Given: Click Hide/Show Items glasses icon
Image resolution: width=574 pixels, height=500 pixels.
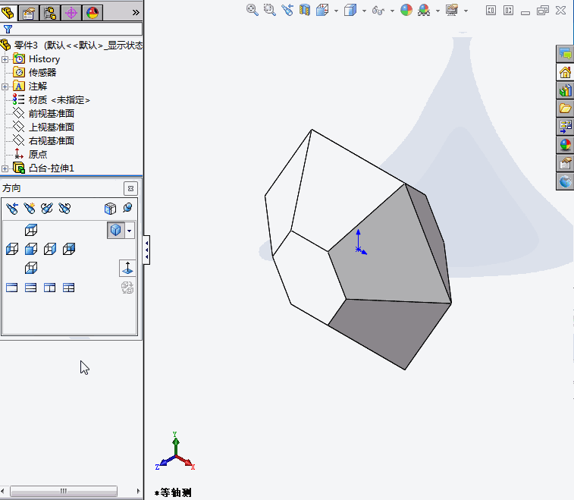Looking at the screenshot, I should [378, 11].
